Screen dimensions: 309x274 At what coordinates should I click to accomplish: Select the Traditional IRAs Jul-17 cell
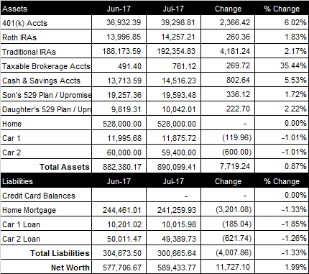173,52
